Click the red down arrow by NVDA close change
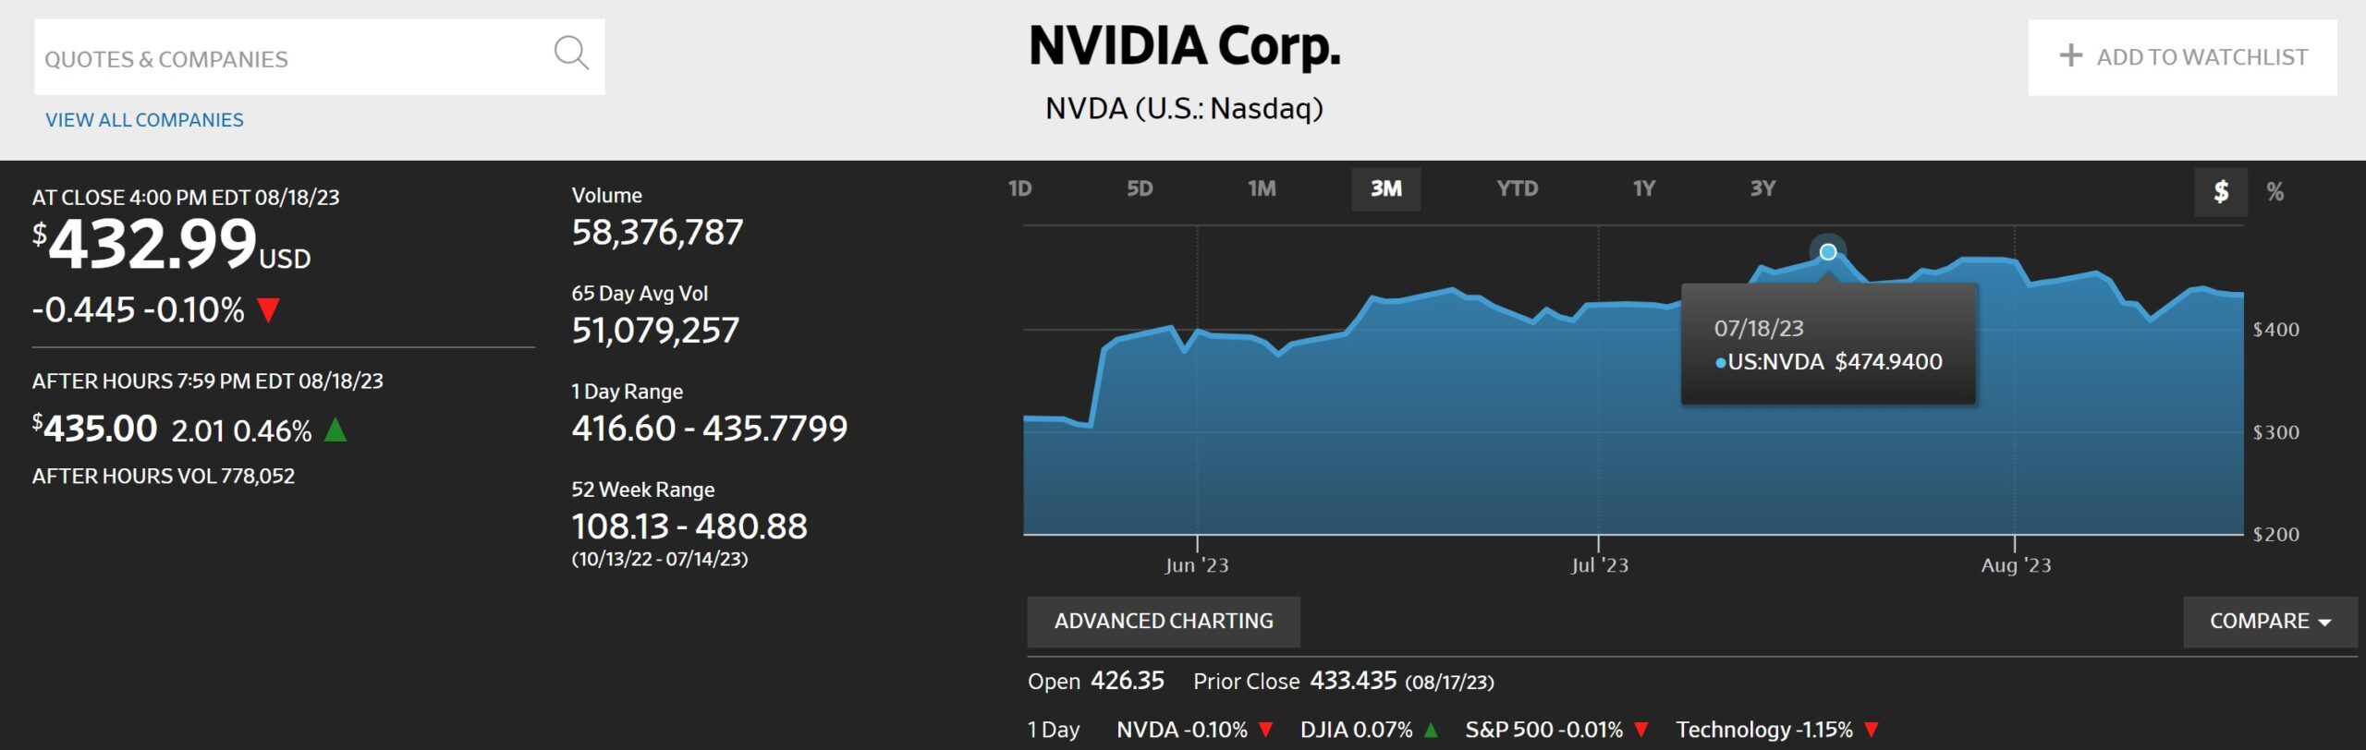 pyautogui.click(x=268, y=309)
